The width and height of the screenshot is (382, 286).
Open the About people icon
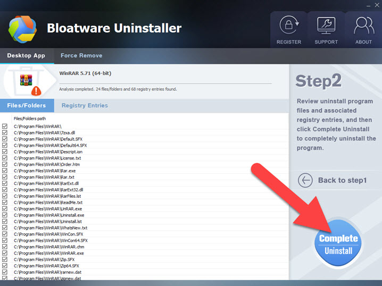click(x=364, y=26)
